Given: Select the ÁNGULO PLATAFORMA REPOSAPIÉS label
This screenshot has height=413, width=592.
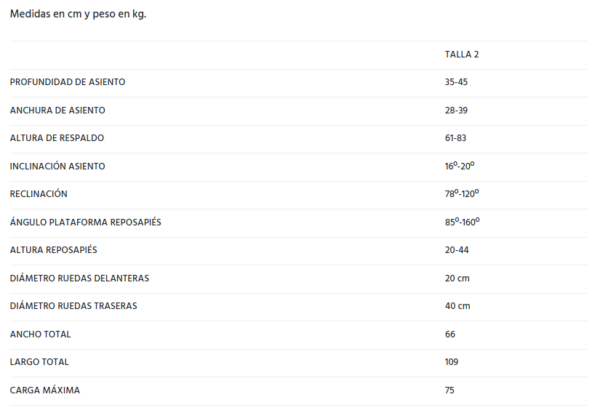Looking at the screenshot, I should click(x=86, y=222).
